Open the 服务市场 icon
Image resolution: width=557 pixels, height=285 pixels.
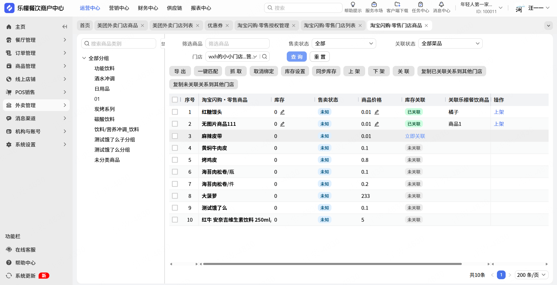click(374, 5)
